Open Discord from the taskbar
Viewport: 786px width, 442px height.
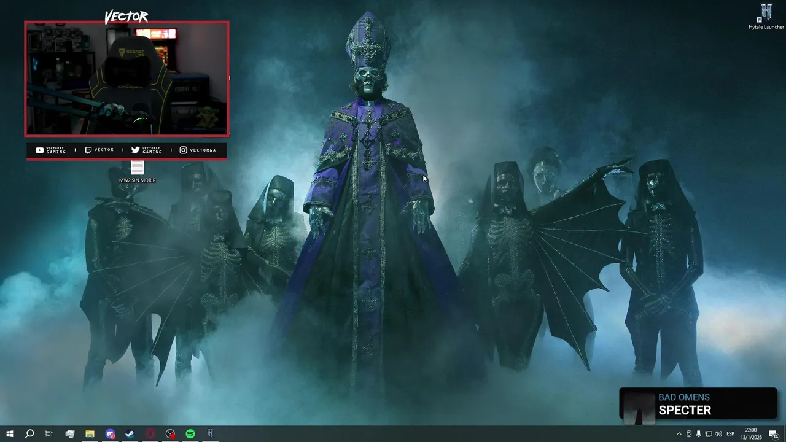pyautogui.click(x=110, y=434)
